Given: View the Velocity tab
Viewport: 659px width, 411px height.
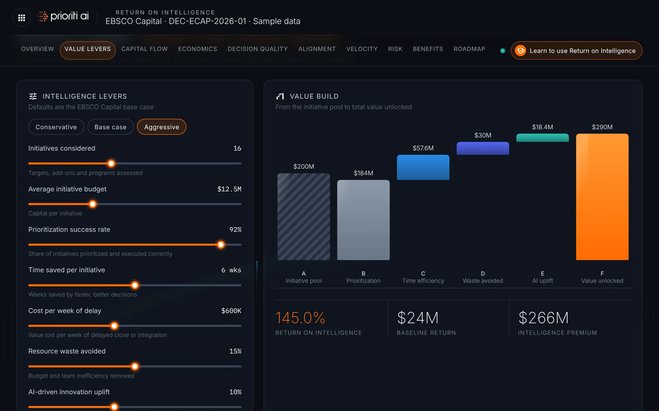Looking at the screenshot, I should click(362, 49).
